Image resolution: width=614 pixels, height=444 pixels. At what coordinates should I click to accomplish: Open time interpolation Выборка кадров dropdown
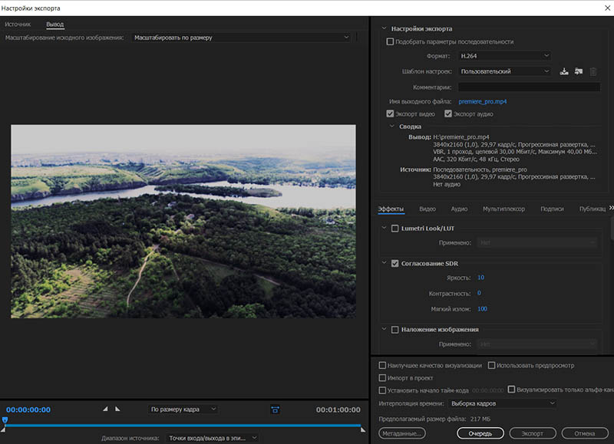coord(503,403)
